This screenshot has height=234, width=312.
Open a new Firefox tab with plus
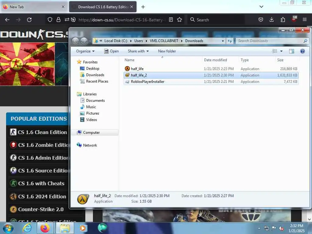tap(143, 7)
